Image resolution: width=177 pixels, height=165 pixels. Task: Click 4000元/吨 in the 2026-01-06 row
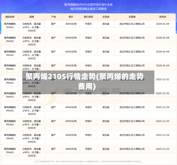(71, 52)
